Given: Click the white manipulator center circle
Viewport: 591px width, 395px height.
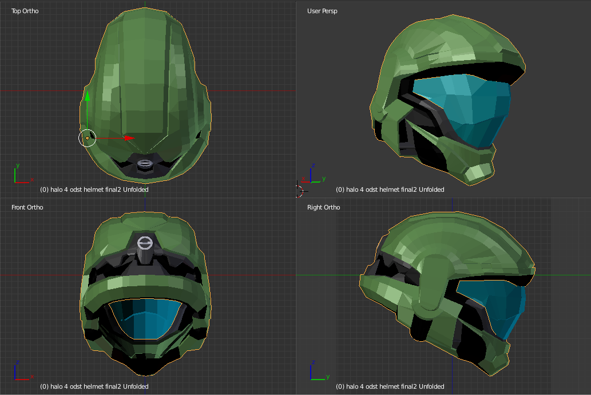Looking at the screenshot, I should [x=87, y=138].
